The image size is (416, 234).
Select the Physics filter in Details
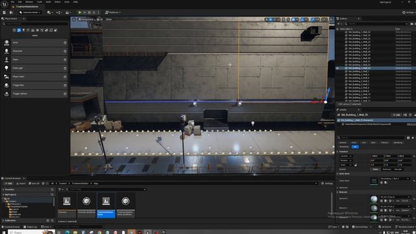(x=384, y=143)
